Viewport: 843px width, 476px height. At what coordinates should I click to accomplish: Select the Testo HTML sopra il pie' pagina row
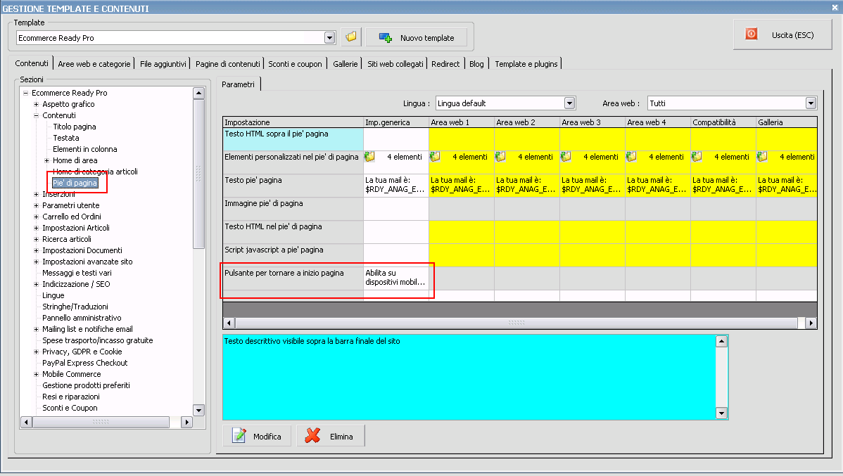pos(293,139)
